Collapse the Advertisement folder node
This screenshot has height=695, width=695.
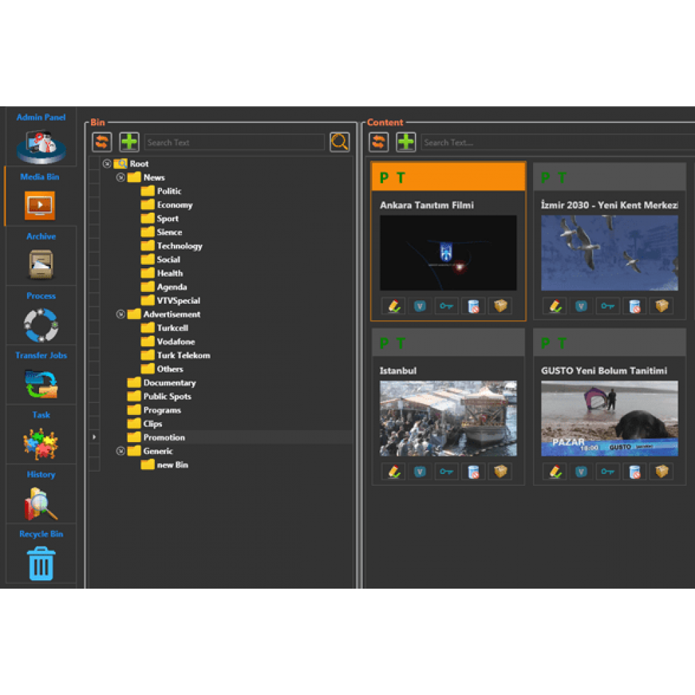(120, 314)
